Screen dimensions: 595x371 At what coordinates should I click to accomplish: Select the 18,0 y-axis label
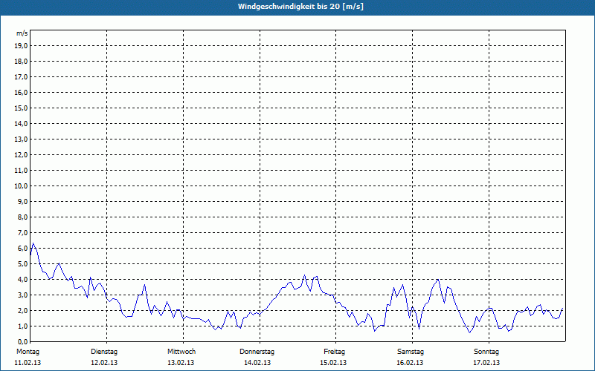[x=22, y=62]
